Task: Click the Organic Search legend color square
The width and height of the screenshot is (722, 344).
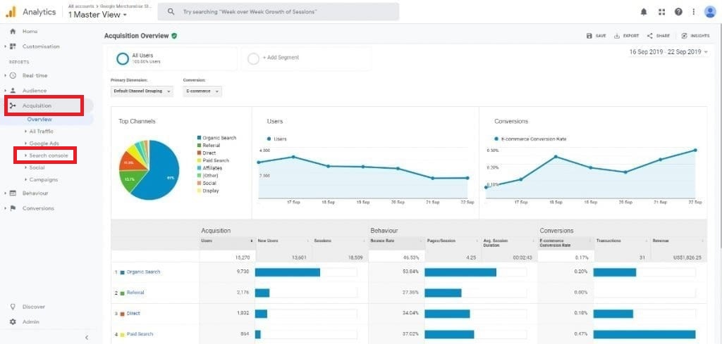Action: [199, 138]
